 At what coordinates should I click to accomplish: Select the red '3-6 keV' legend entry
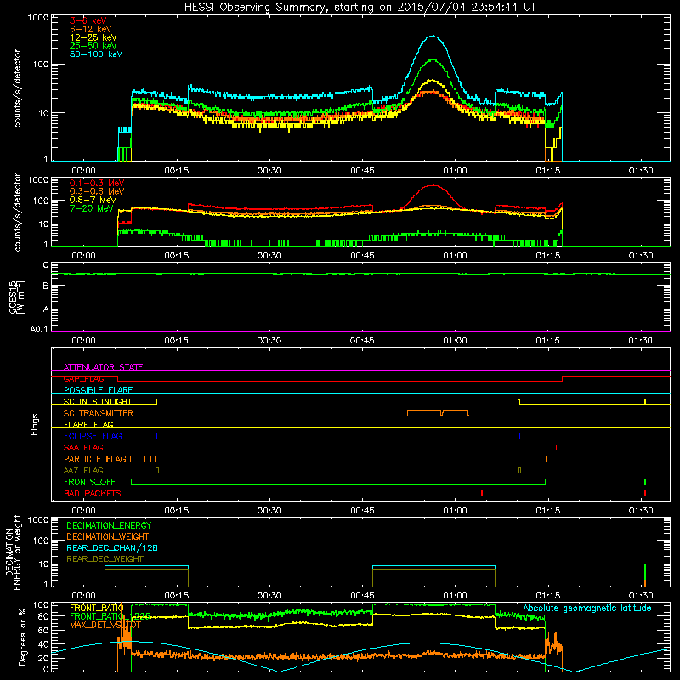[88, 20]
